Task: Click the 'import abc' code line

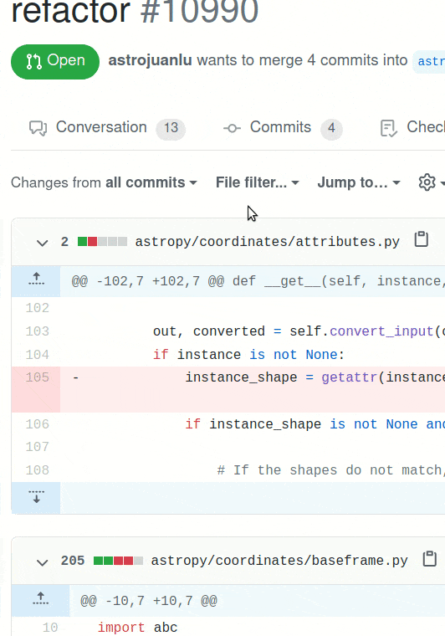Action: click(137, 628)
